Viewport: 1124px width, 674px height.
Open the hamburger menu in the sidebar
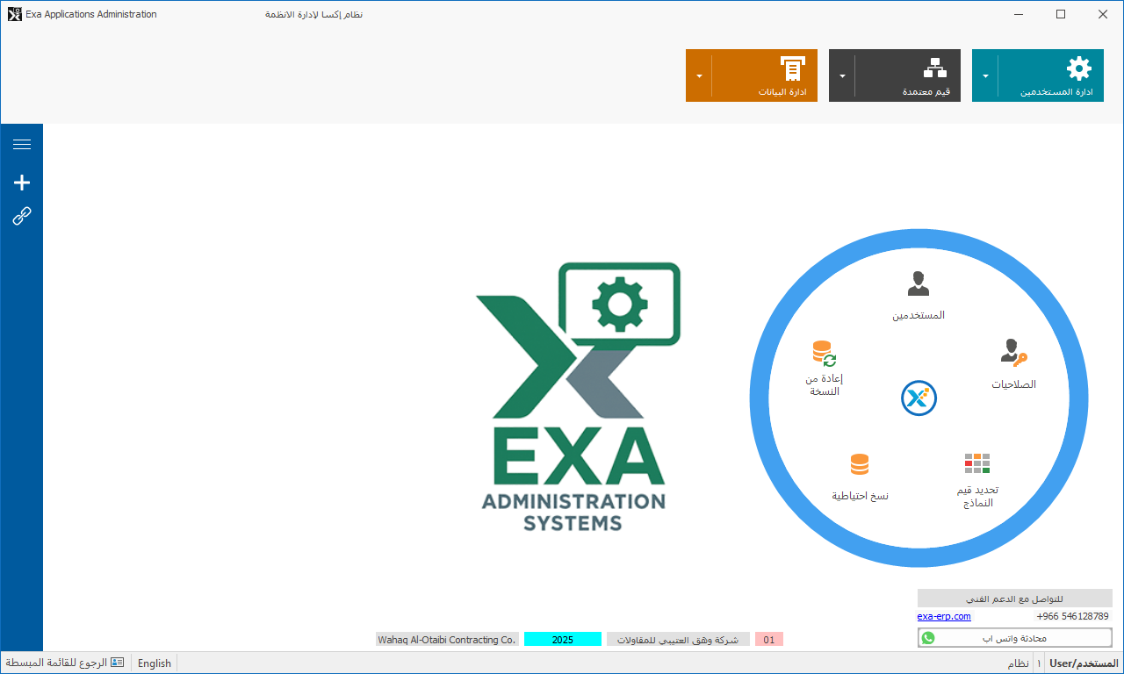(22, 145)
